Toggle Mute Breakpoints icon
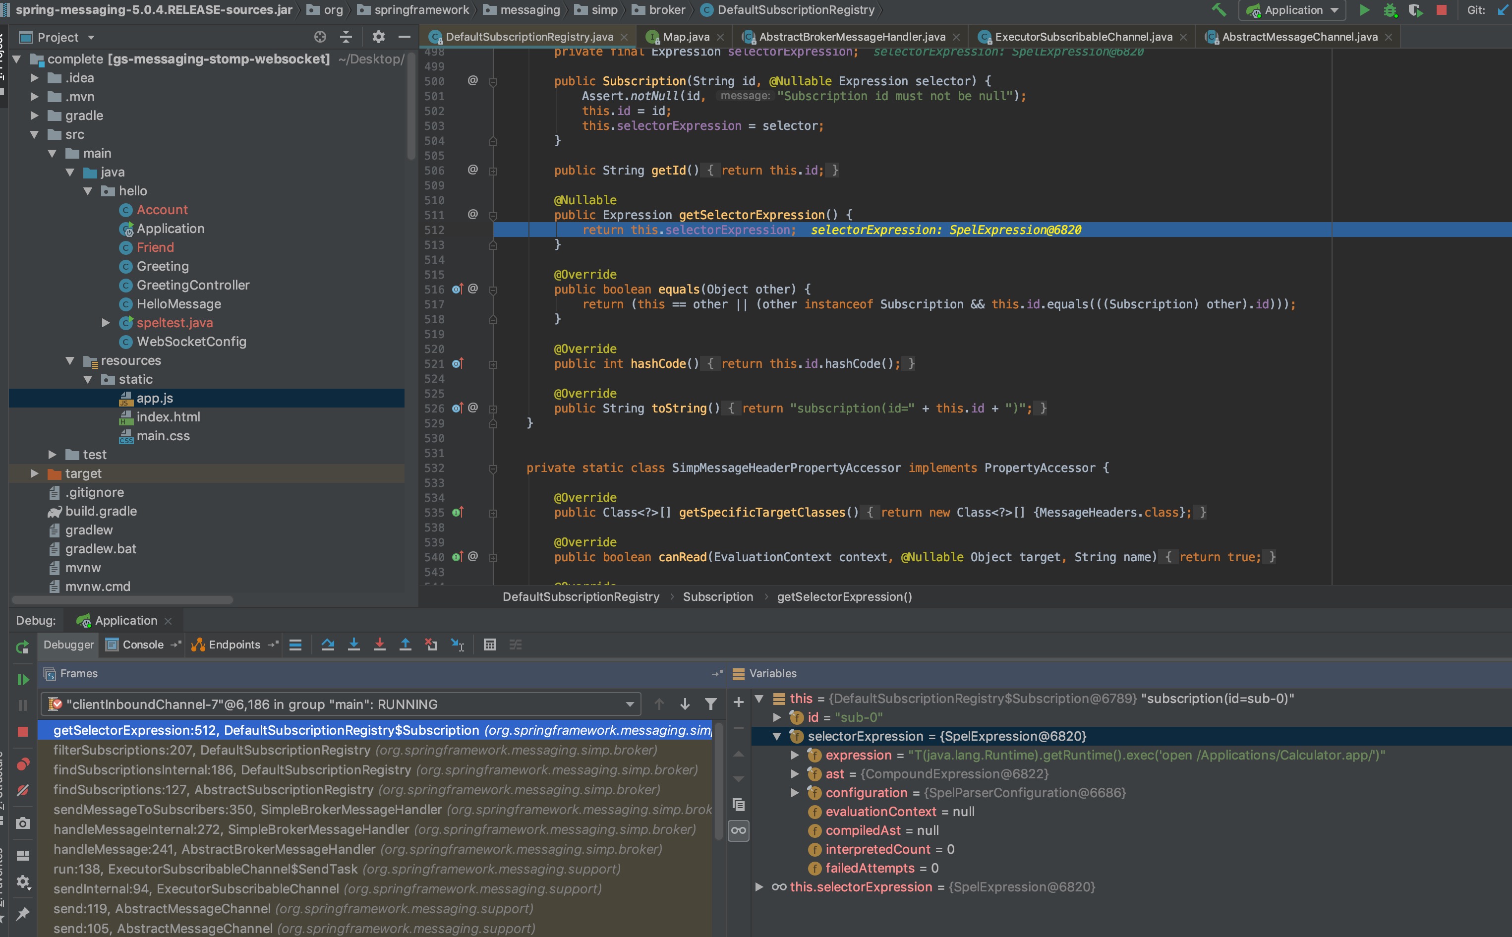Viewport: 1512px width, 937px height. pyautogui.click(x=22, y=790)
